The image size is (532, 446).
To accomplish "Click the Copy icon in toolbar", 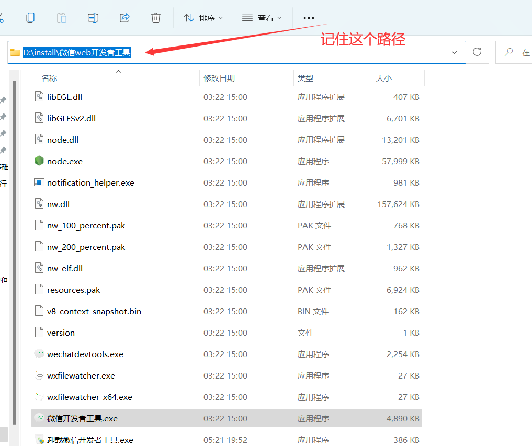I will (x=30, y=18).
